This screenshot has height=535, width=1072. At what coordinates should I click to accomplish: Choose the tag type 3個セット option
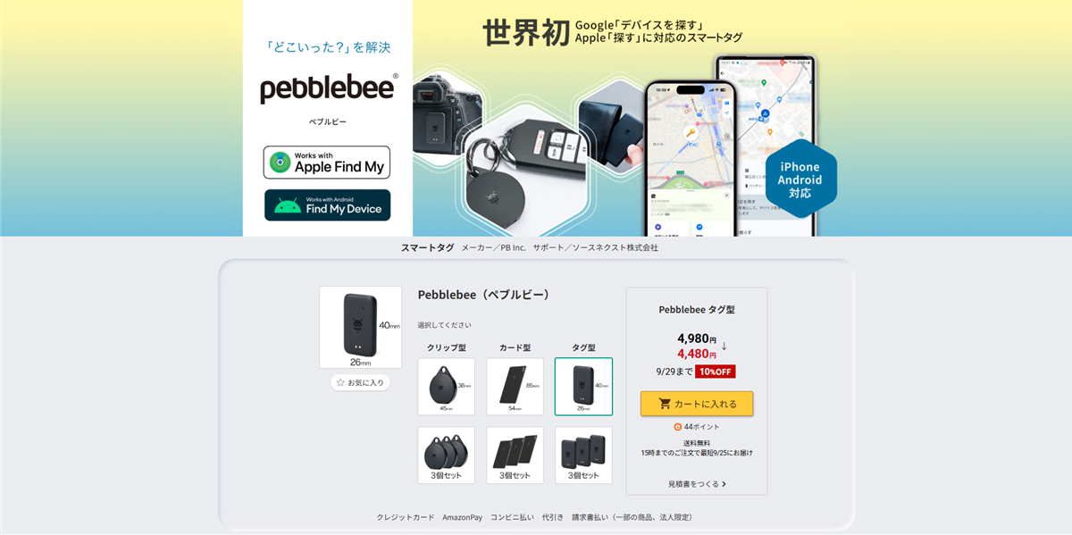tap(583, 456)
